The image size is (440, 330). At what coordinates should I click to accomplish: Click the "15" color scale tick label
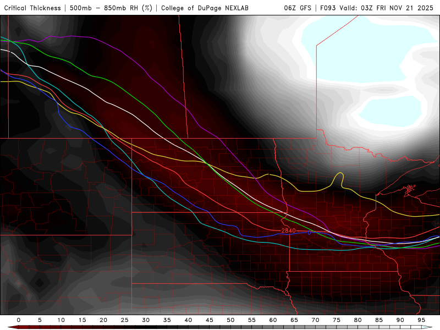tap(82, 320)
